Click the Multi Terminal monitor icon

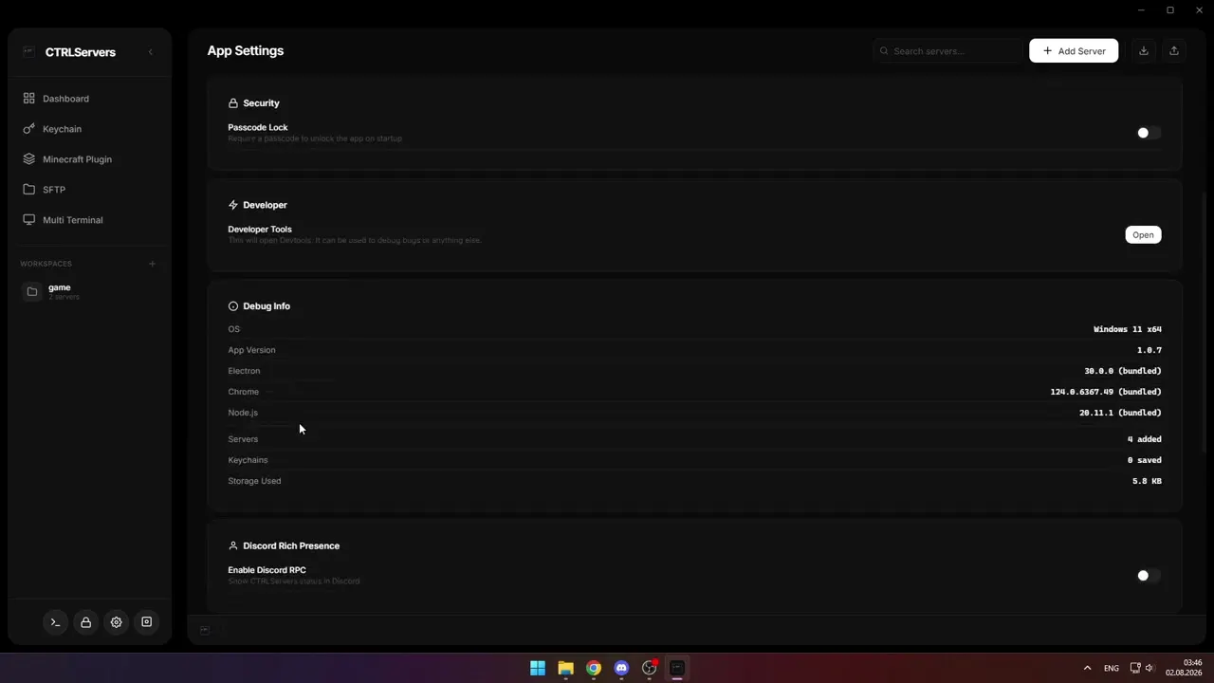(29, 220)
